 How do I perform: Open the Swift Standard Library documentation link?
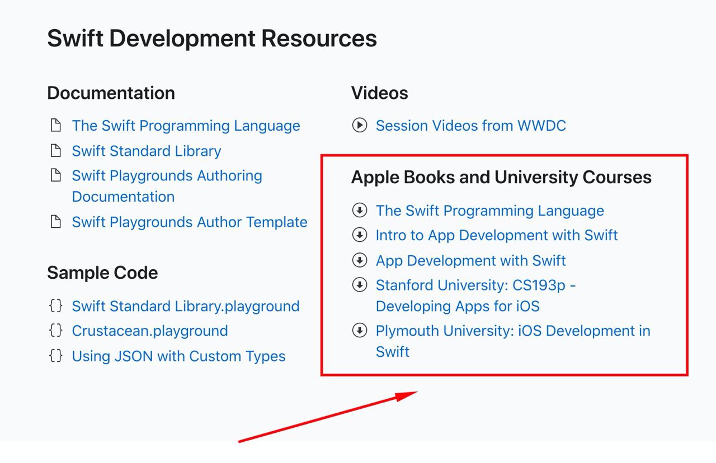point(147,151)
